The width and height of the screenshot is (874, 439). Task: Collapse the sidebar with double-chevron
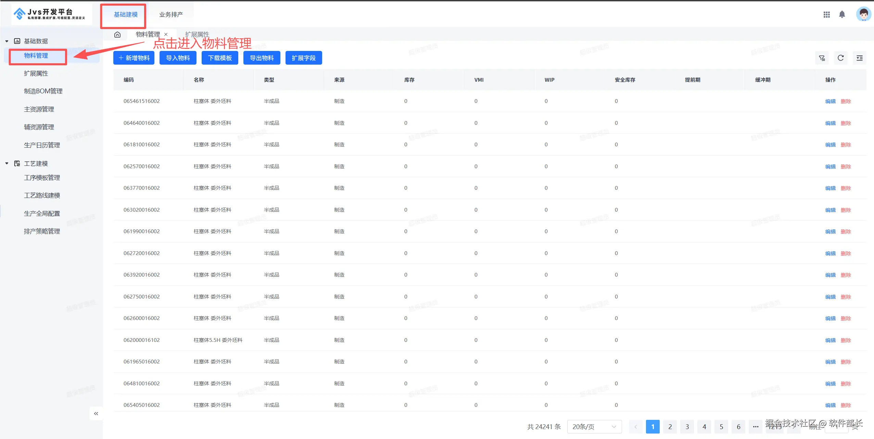tap(96, 414)
